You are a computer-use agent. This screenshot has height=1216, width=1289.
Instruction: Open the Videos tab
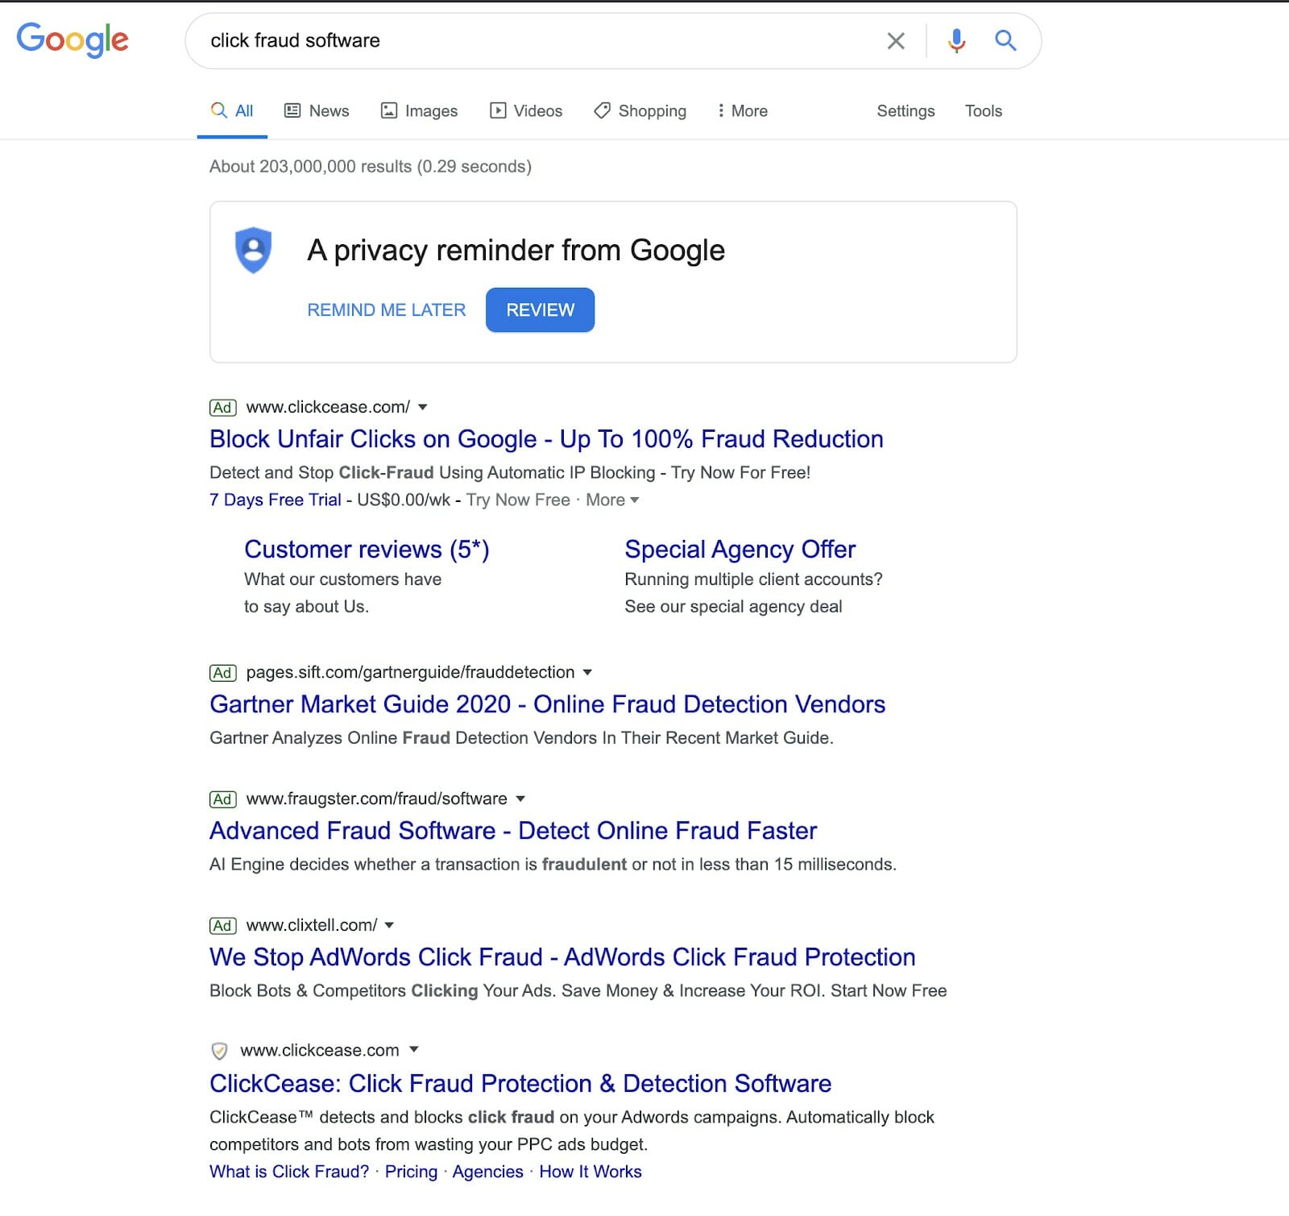tap(526, 110)
